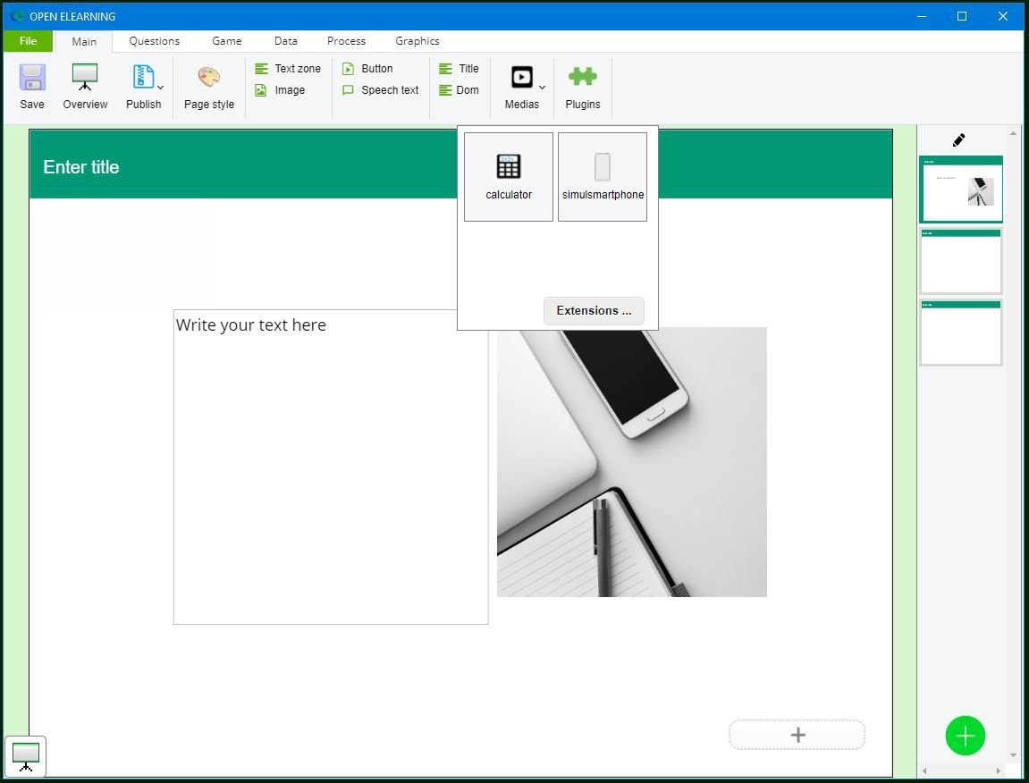Open the Plugins puzzle piece icon
Image resolution: width=1029 pixels, height=783 pixels.
[582, 79]
